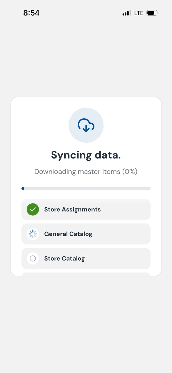Click the Syncing data heading

coord(86,155)
